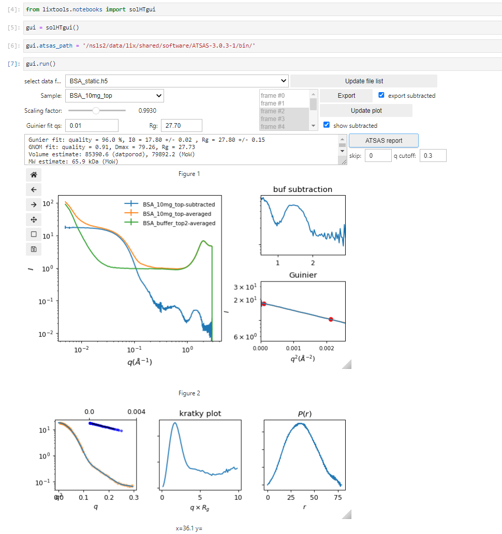Toggle the export subtracted checkbox
This screenshot has height=534, width=502.
click(381, 95)
